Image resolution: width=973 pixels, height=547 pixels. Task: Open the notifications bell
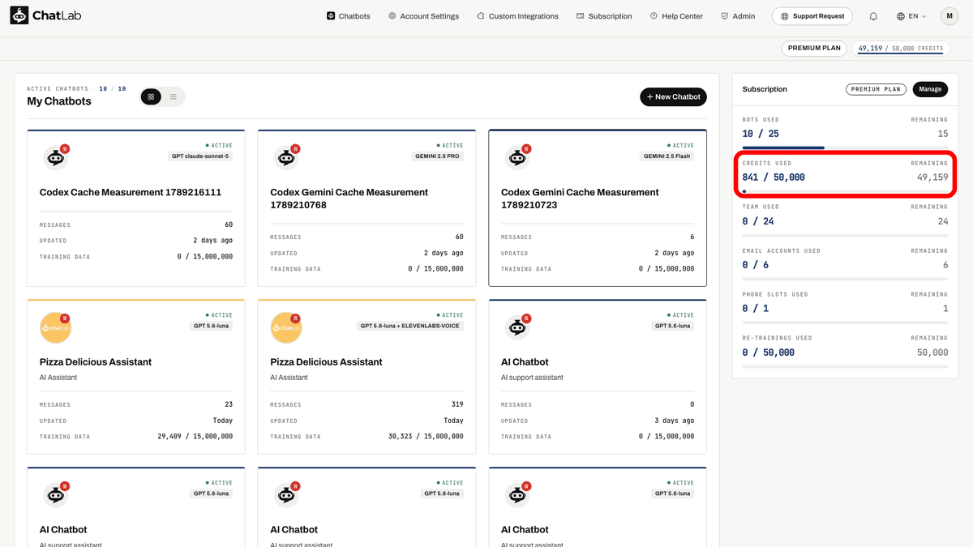pyautogui.click(x=873, y=16)
